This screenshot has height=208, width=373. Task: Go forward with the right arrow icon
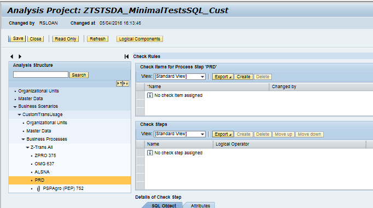click(20, 56)
